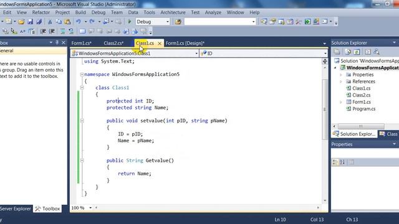Open the active documents list arrow

coord(324,44)
